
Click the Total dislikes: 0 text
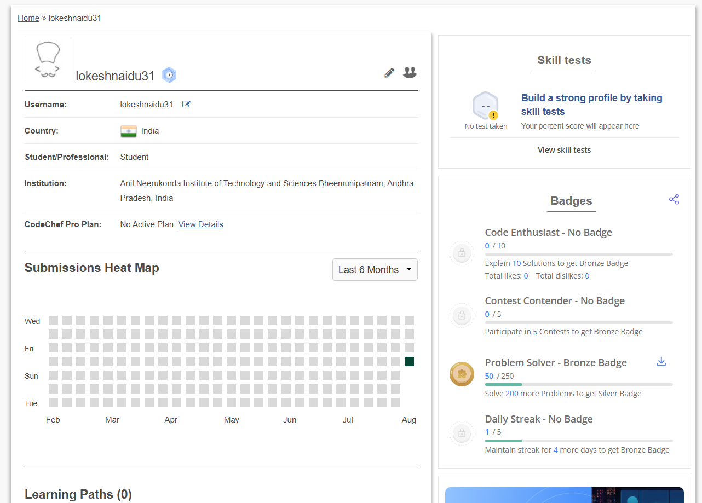[562, 276]
